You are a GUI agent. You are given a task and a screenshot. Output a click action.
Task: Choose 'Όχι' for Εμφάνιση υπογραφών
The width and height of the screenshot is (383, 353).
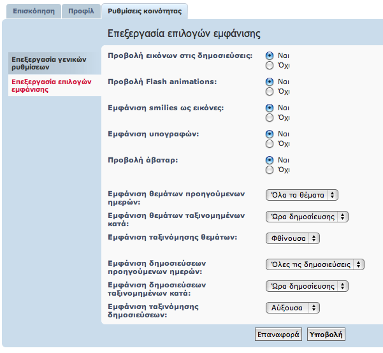click(270, 143)
